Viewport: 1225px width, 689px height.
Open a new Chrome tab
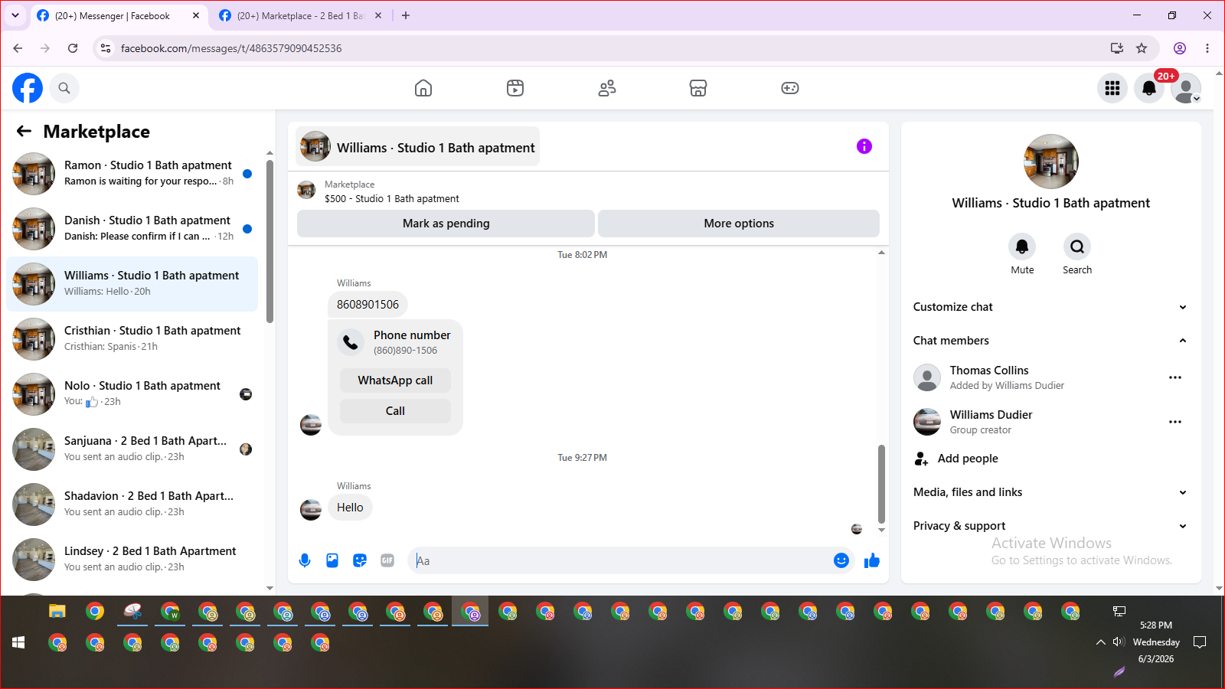coord(406,15)
